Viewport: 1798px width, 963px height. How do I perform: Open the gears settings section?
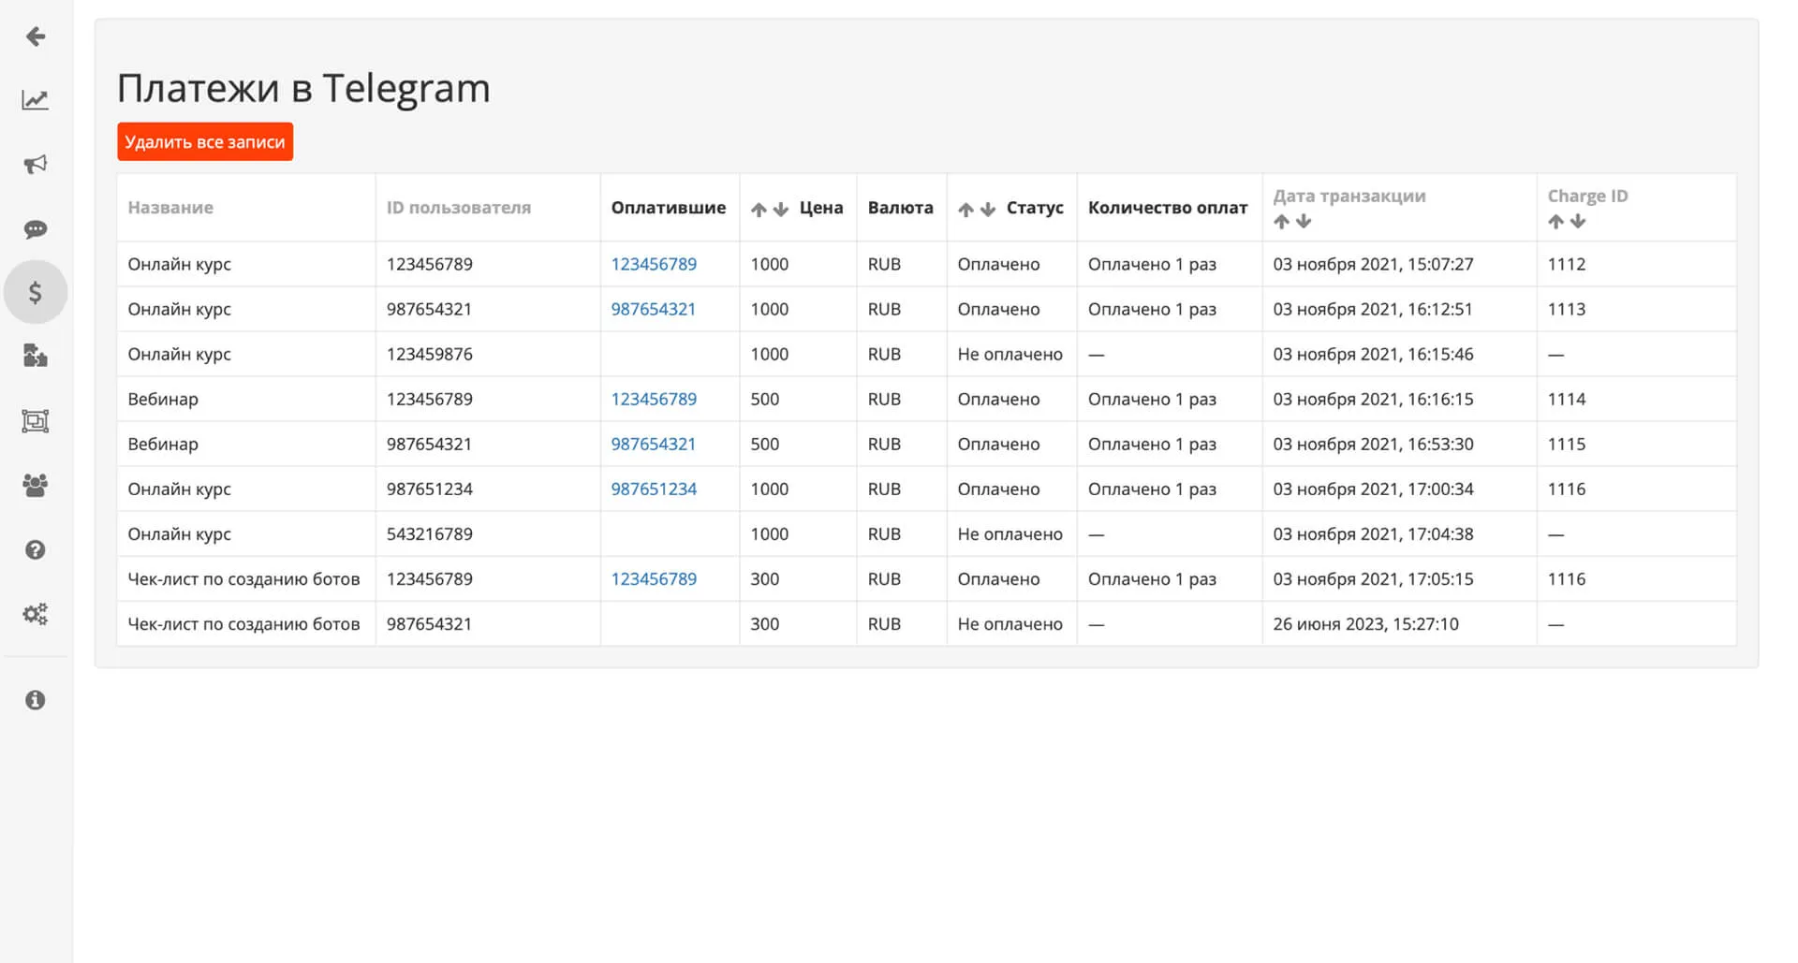(36, 614)
